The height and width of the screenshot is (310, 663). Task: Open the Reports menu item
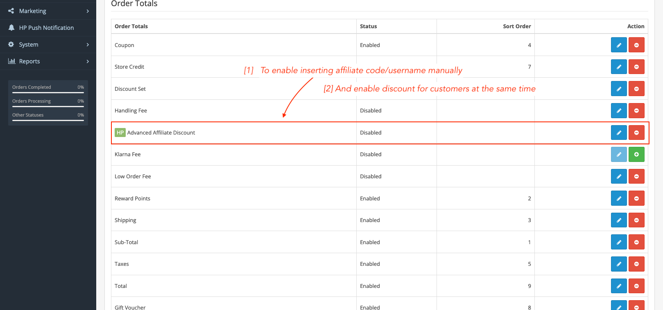[x=29, y=61]
